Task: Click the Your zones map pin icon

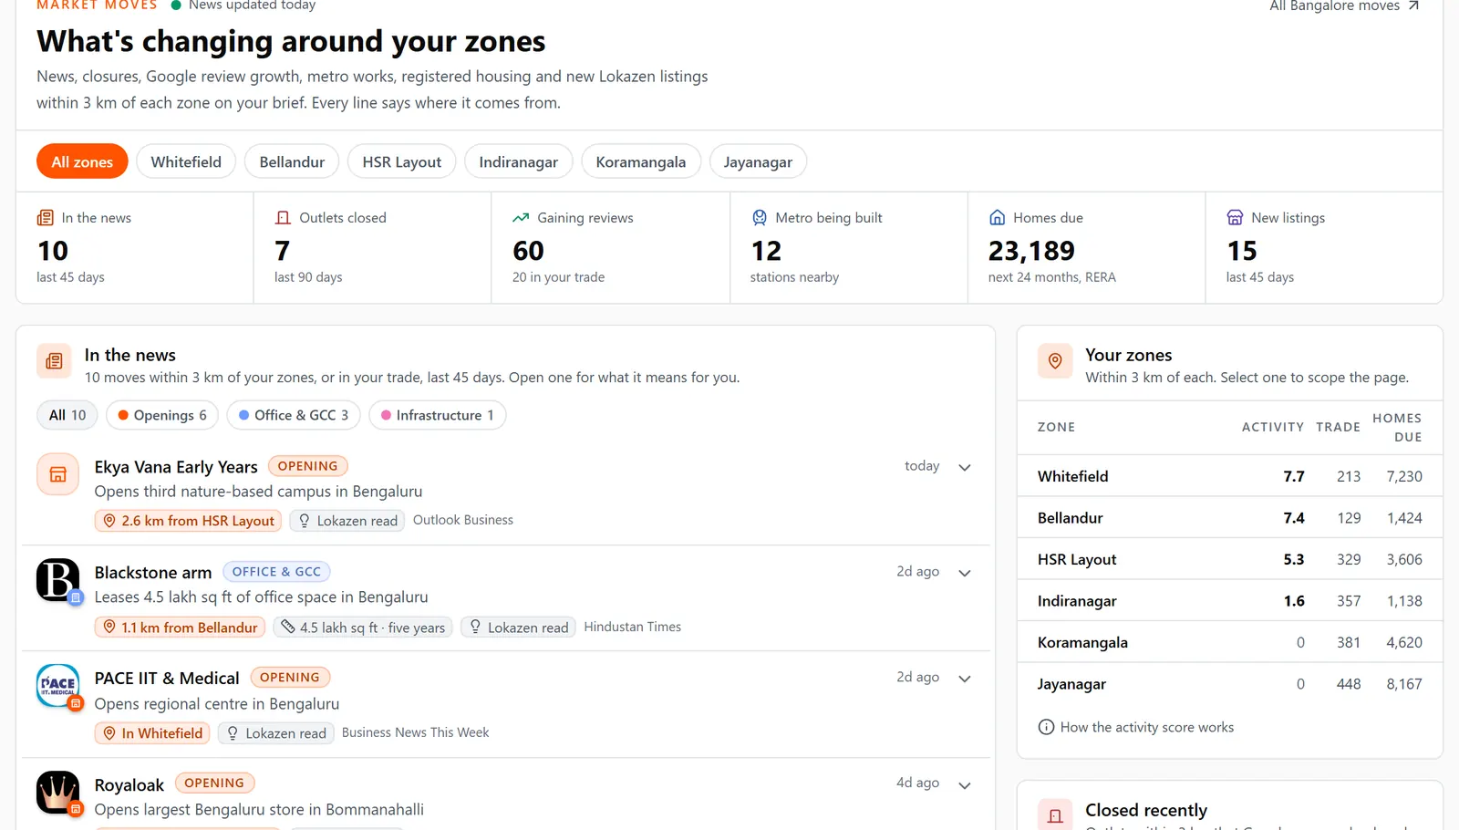Action: [x=1055, y=361]
